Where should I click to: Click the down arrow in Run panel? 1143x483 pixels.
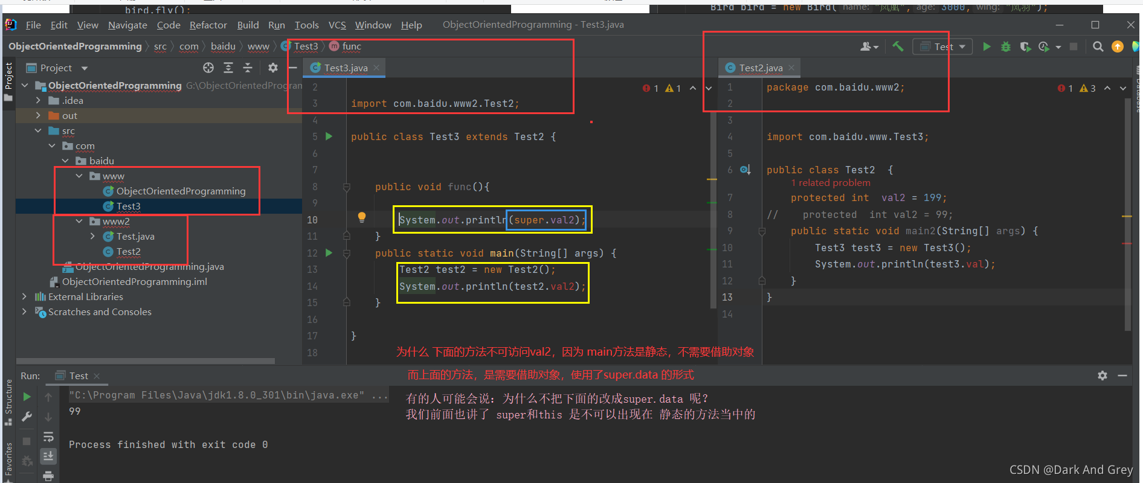click(x=48, y=417)
